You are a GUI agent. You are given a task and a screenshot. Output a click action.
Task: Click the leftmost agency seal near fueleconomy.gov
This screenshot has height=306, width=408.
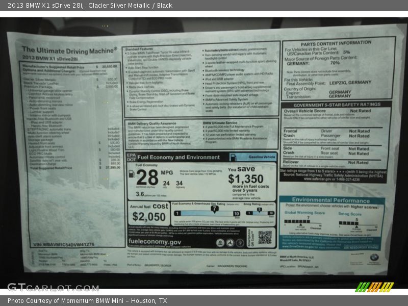[x=220, y=243]
